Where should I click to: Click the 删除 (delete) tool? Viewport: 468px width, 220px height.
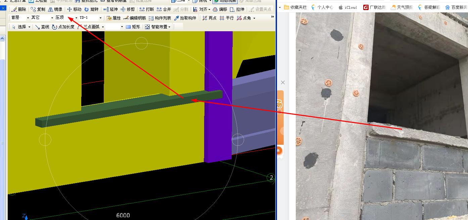click(x=19, y=9)
